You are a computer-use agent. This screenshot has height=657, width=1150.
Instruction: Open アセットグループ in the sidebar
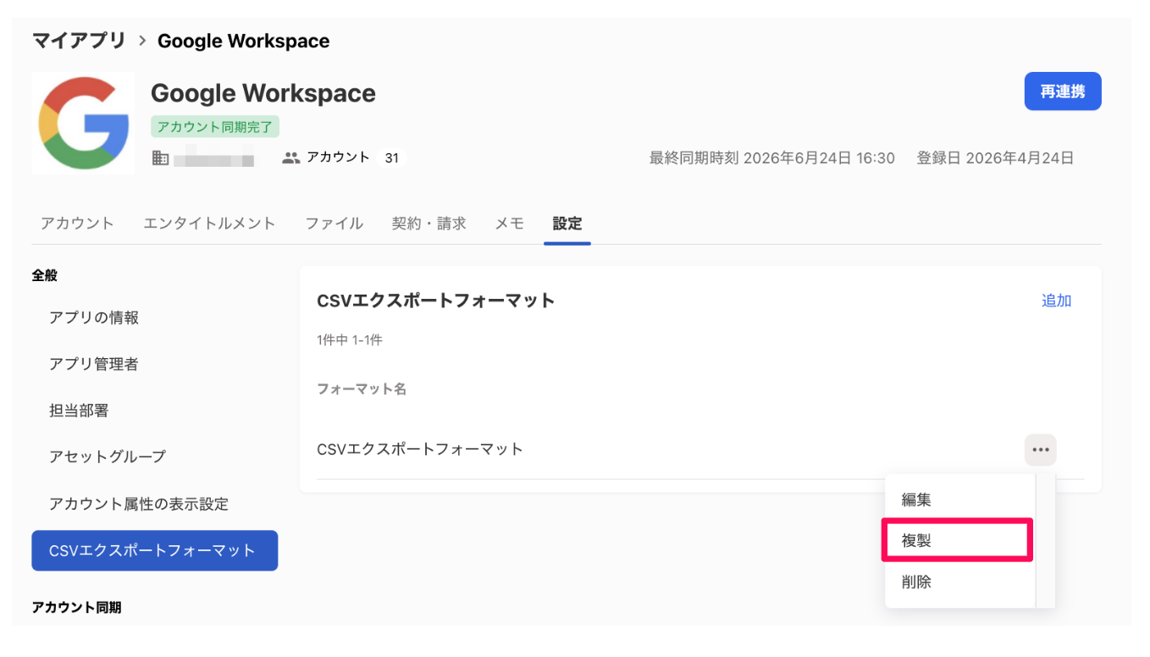click(108, 456)
